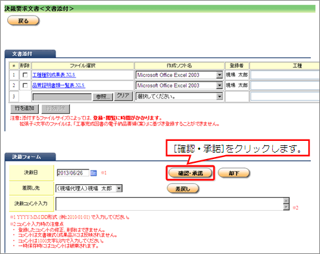Click the 確認・承諾 button
The width and height of the screenshot is (320, 254).
[191, 173]
